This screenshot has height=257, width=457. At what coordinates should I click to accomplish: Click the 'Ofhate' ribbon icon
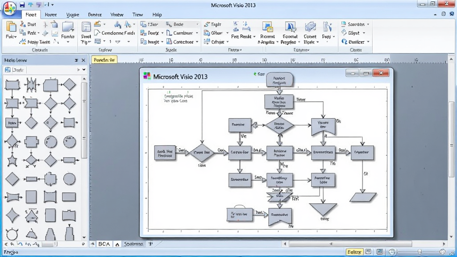207,42
